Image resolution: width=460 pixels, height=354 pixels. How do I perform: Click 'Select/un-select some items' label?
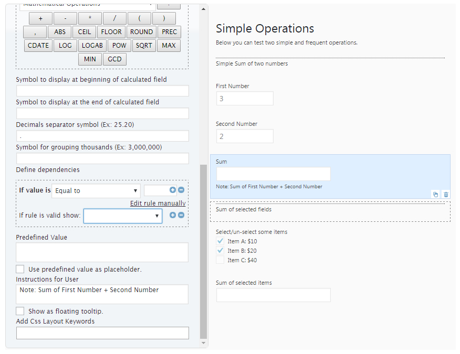point(252,232)
